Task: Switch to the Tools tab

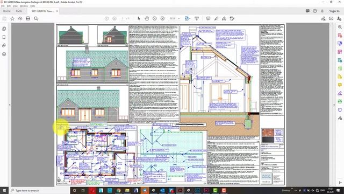Action: click(x=19, y=11)
